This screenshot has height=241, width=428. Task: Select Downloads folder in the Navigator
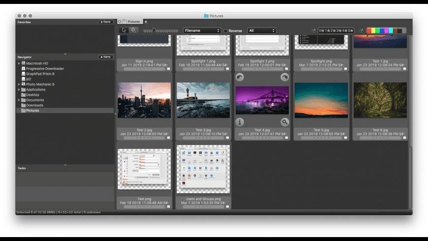34,105
